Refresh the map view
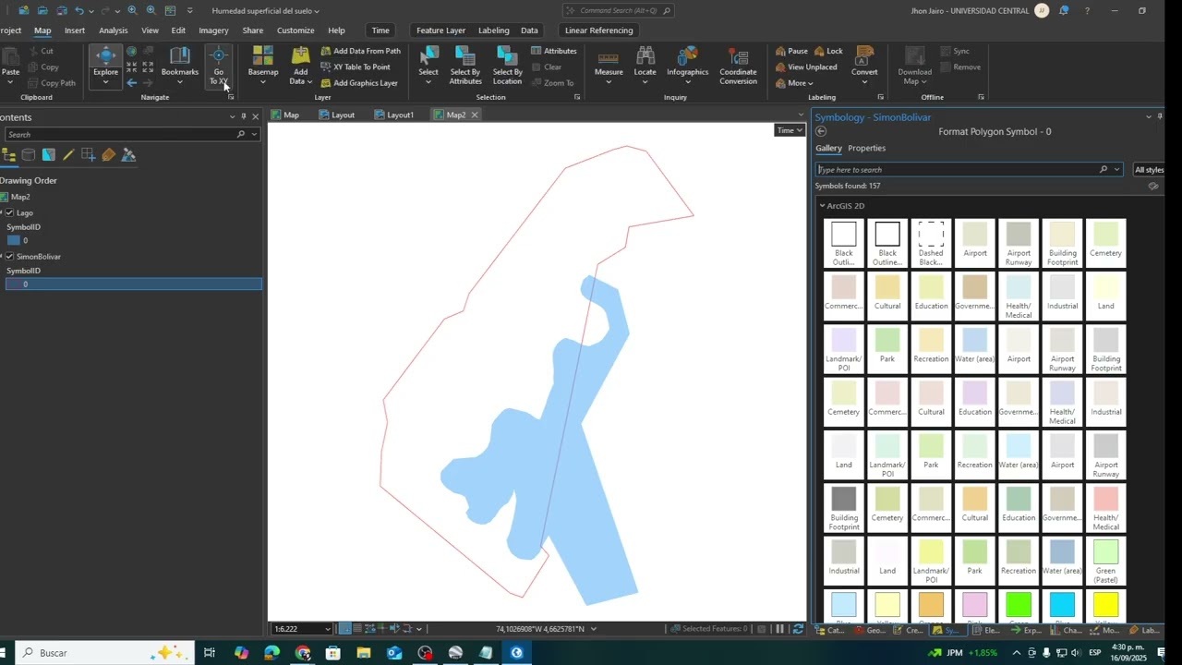1182x665 pixels. [x=798, y=629]
